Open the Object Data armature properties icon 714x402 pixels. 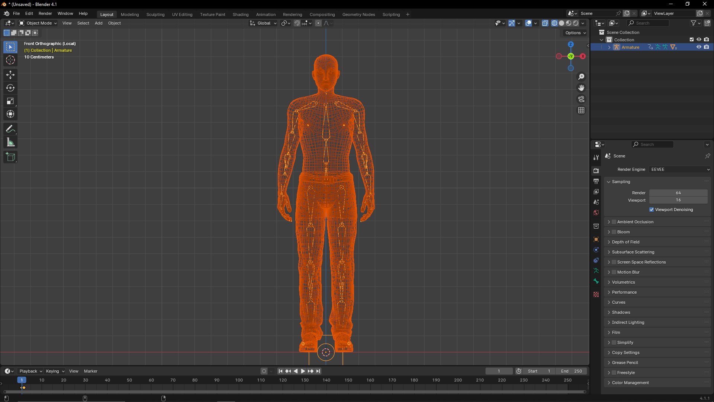tap(596, 271)
